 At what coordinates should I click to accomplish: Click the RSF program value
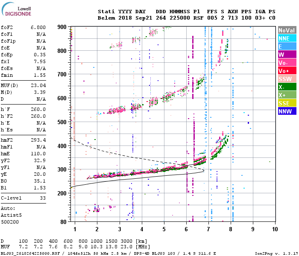click(x=198, y=18)
